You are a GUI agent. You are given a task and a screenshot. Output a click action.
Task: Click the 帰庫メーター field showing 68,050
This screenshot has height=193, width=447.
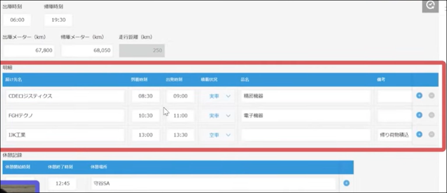[x=86, y=50]
